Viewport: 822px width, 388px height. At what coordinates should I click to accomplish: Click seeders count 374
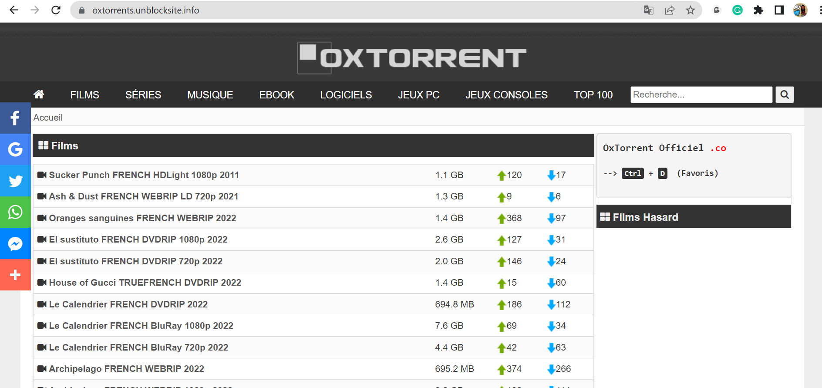(x=514, y=369)
